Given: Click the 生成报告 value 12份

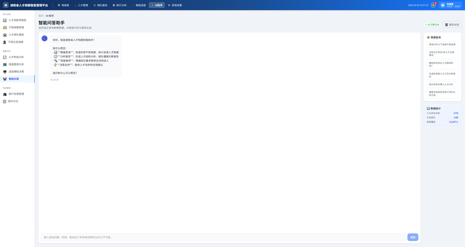Looking at the screenshot, I should [x=456, y=117].
